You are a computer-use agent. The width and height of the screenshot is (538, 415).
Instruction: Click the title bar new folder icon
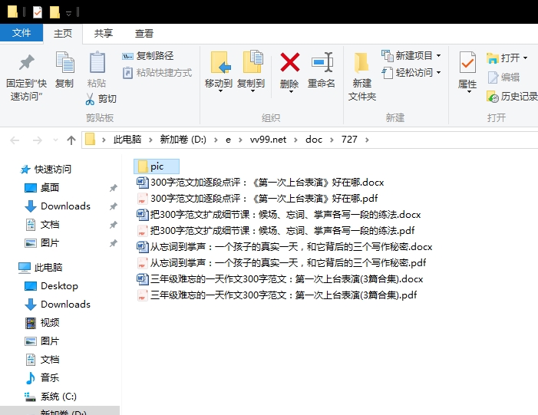coord(54,12)
